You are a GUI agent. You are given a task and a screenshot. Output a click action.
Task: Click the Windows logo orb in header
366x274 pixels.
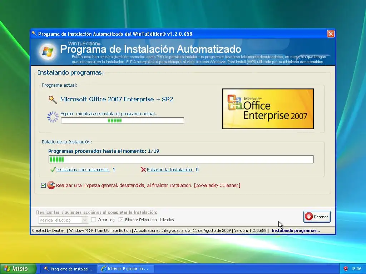click(48, 52)
